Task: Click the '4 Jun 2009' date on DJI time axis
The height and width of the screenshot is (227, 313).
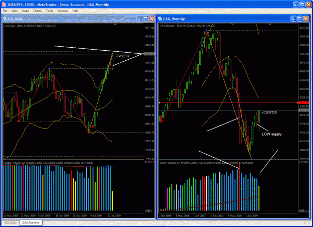Action: 44,215
